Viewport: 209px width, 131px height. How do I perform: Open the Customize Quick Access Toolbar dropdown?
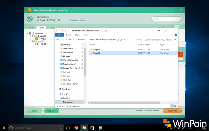69,31
